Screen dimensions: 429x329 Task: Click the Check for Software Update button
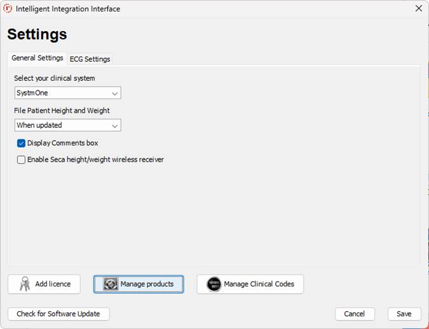pos(58,314)
